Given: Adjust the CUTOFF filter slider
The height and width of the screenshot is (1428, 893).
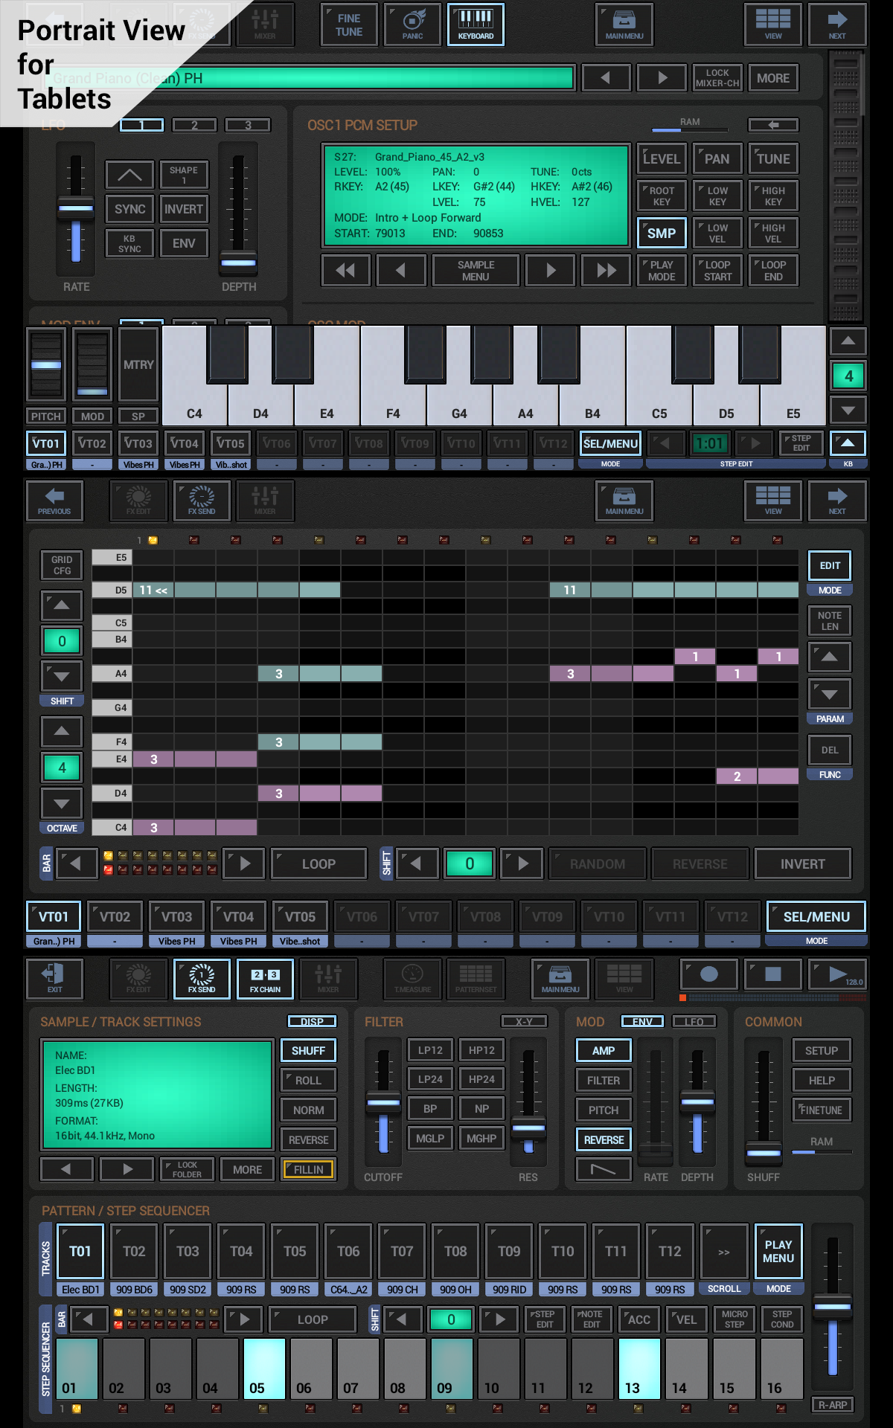Looking at the screenshot, I should point(383,1104).
